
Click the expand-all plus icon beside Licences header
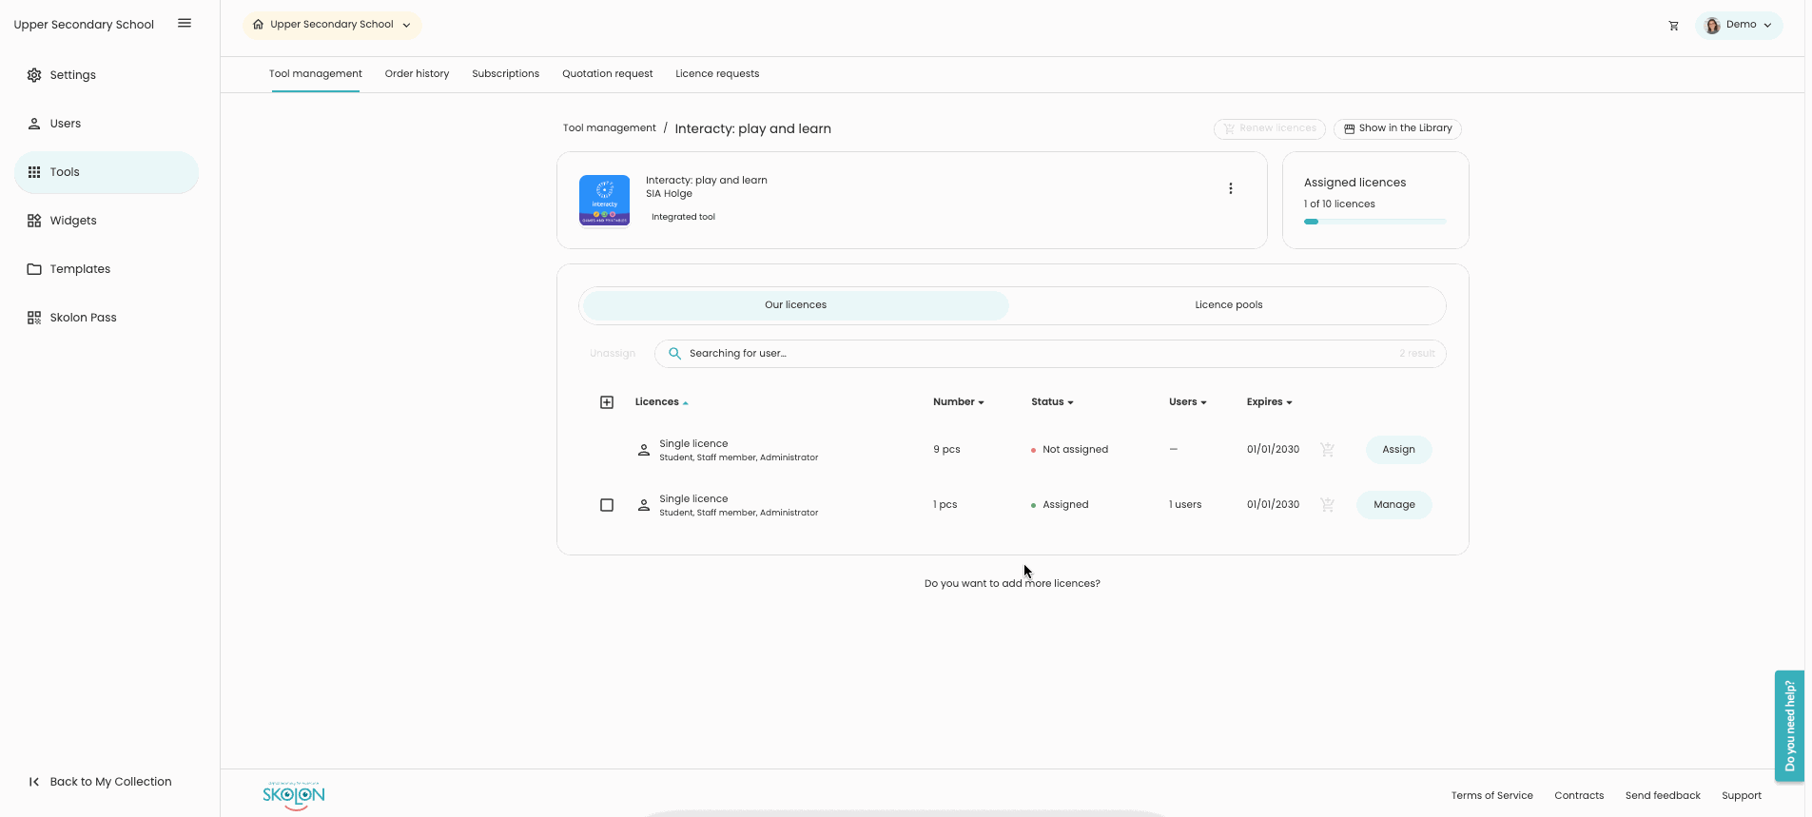click(x=607, y=402)
